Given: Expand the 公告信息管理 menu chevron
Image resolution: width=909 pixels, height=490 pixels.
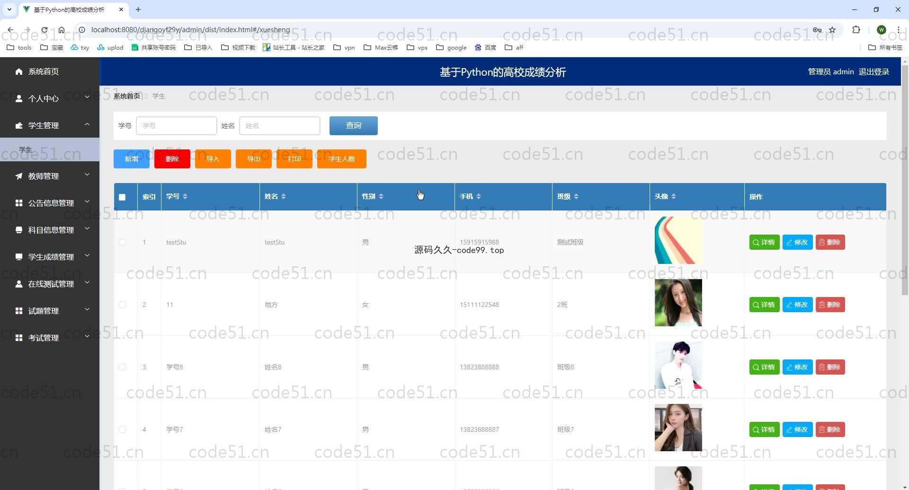Looking at the screenshot, I should pos(87,201).
